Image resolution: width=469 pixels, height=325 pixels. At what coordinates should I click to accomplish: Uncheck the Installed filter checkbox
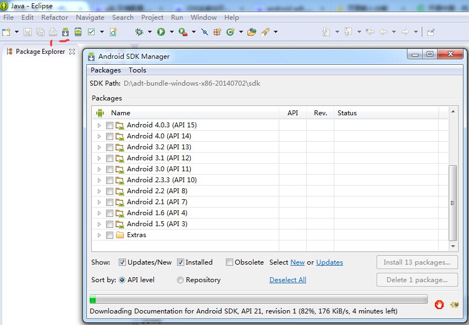[180, 262]
